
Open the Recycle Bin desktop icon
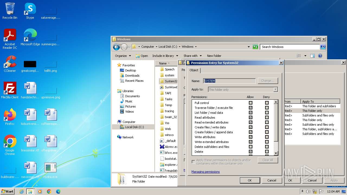[10, 11]
